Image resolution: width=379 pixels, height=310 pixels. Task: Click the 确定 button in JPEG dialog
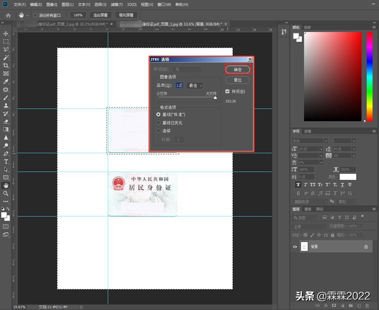238,70
